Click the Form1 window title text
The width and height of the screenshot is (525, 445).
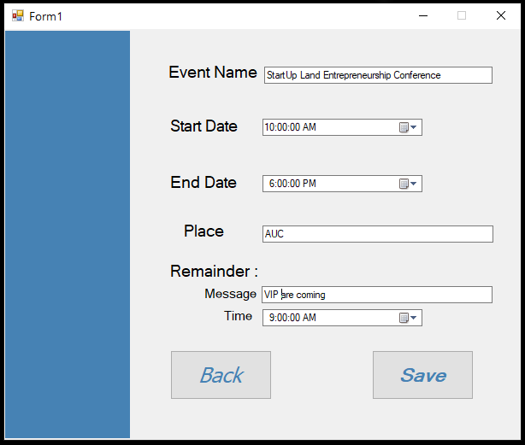(45, 16)
